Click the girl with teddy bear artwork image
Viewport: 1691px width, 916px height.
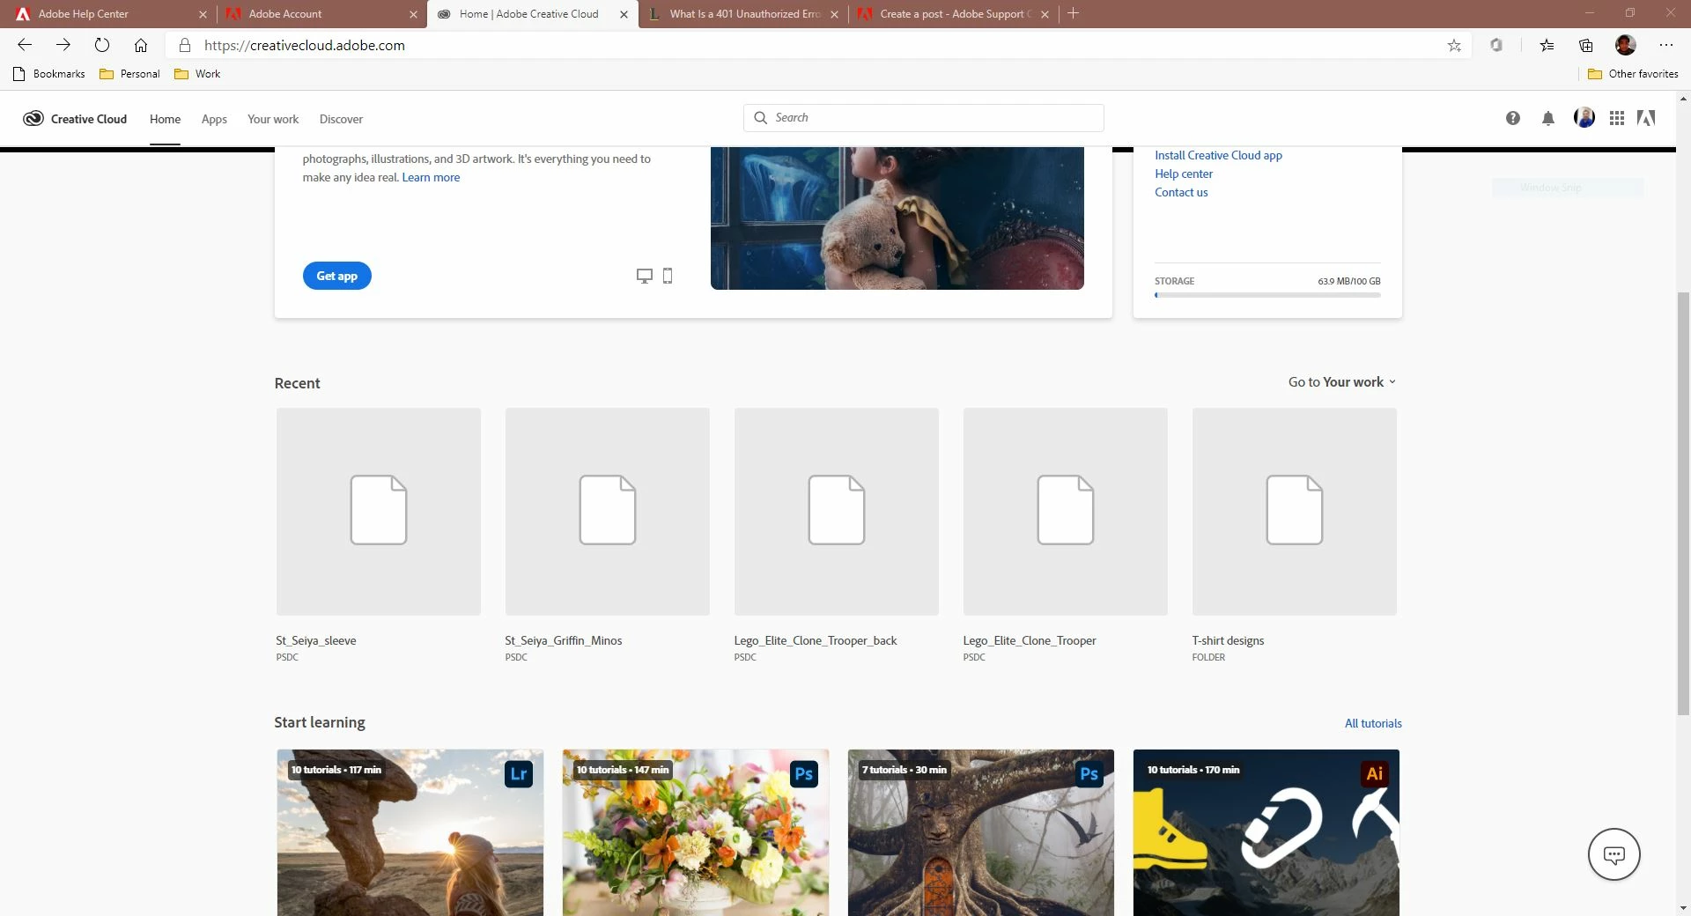[897, 218]
